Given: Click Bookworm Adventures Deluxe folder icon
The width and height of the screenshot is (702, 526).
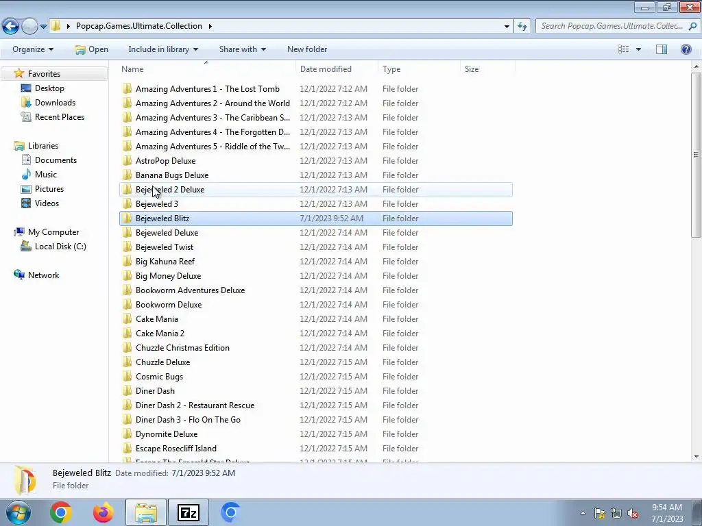Looking at the screenshot, I should (127, 290).
